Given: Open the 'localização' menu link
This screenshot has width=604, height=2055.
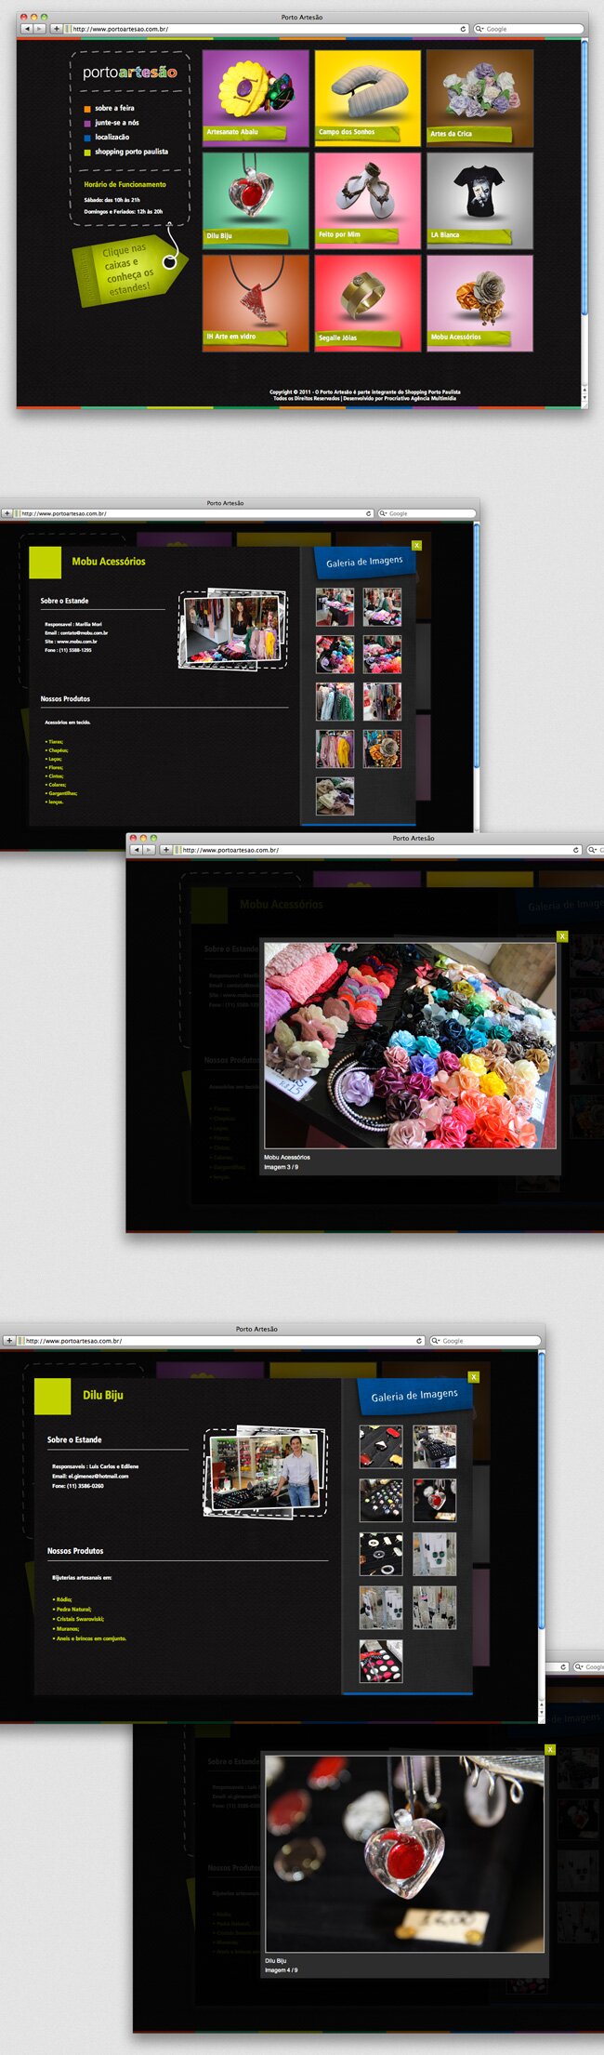Looking at the screenshot, I should click(x=112, y=137).
